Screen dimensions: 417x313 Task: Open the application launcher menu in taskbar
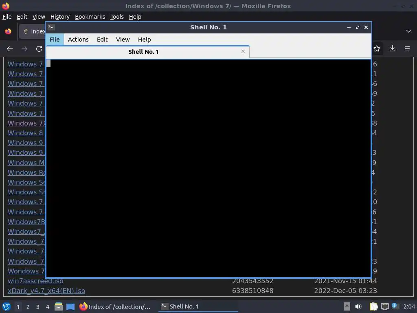coord(7,306)
